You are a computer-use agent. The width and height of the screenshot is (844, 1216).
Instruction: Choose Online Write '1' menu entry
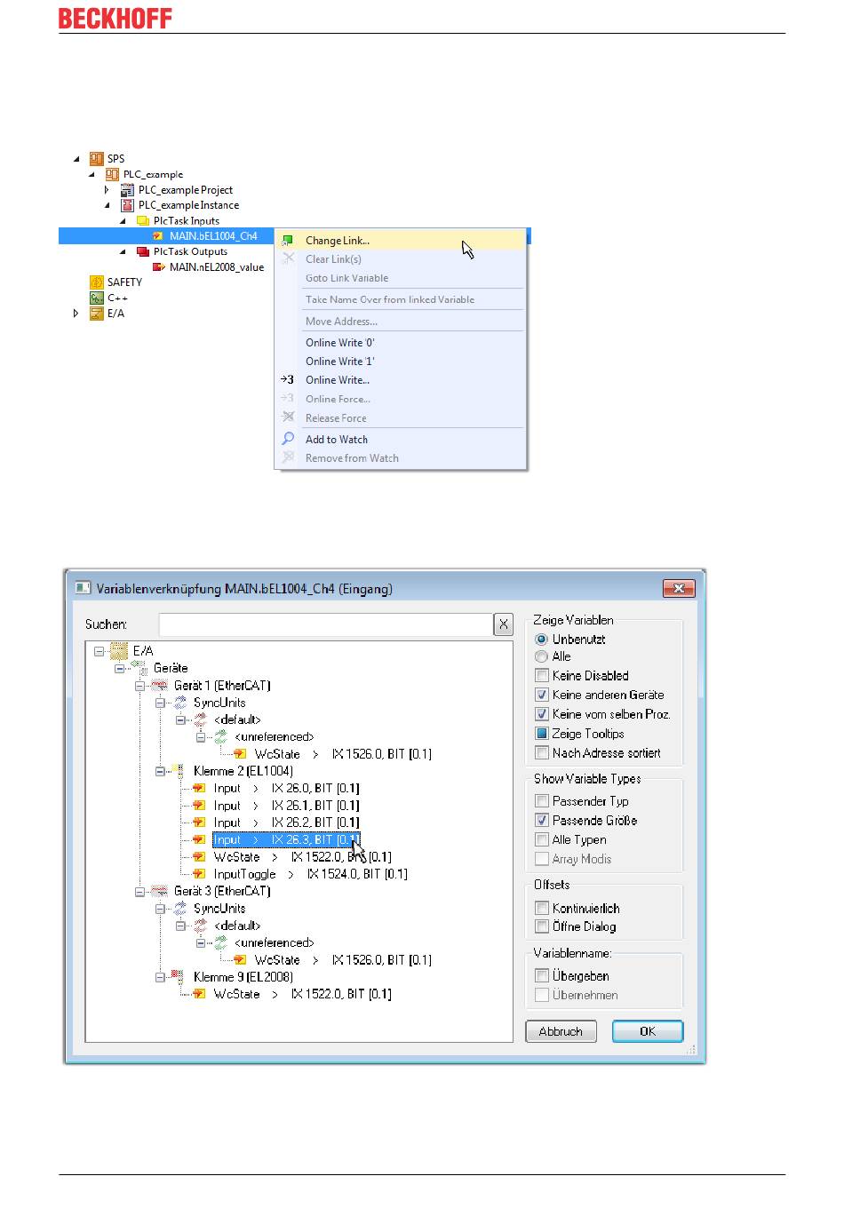pos(401,362)
